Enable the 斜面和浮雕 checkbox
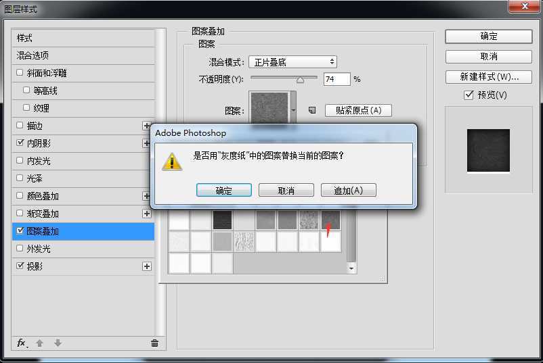 [x=20, y=73]
